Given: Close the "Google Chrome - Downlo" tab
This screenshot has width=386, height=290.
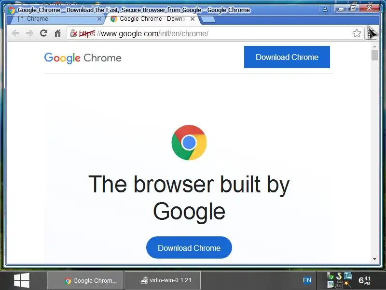Looking at the screenshot, I should click(x=193, y=19).
